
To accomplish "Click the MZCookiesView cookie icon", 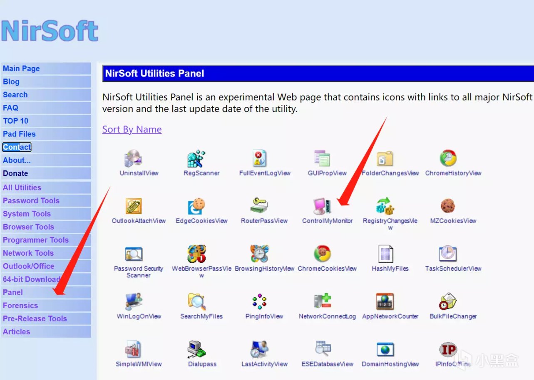I will (x=448, y=206).
